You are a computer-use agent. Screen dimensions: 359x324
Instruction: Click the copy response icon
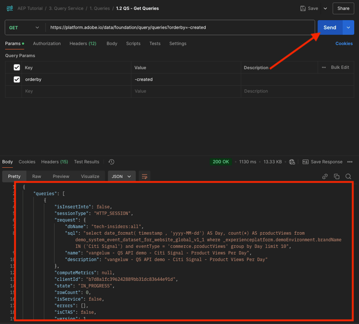tap(337, 176)
